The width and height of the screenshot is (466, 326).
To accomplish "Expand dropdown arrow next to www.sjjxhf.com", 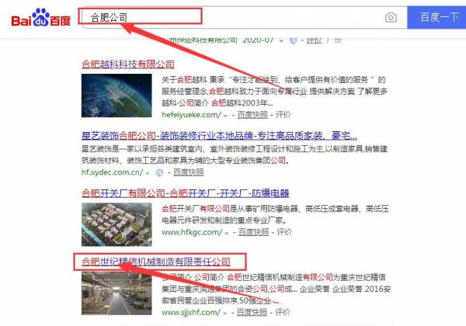I will tap(225, 314).
